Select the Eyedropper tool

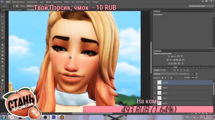click(x=3, y=34)
